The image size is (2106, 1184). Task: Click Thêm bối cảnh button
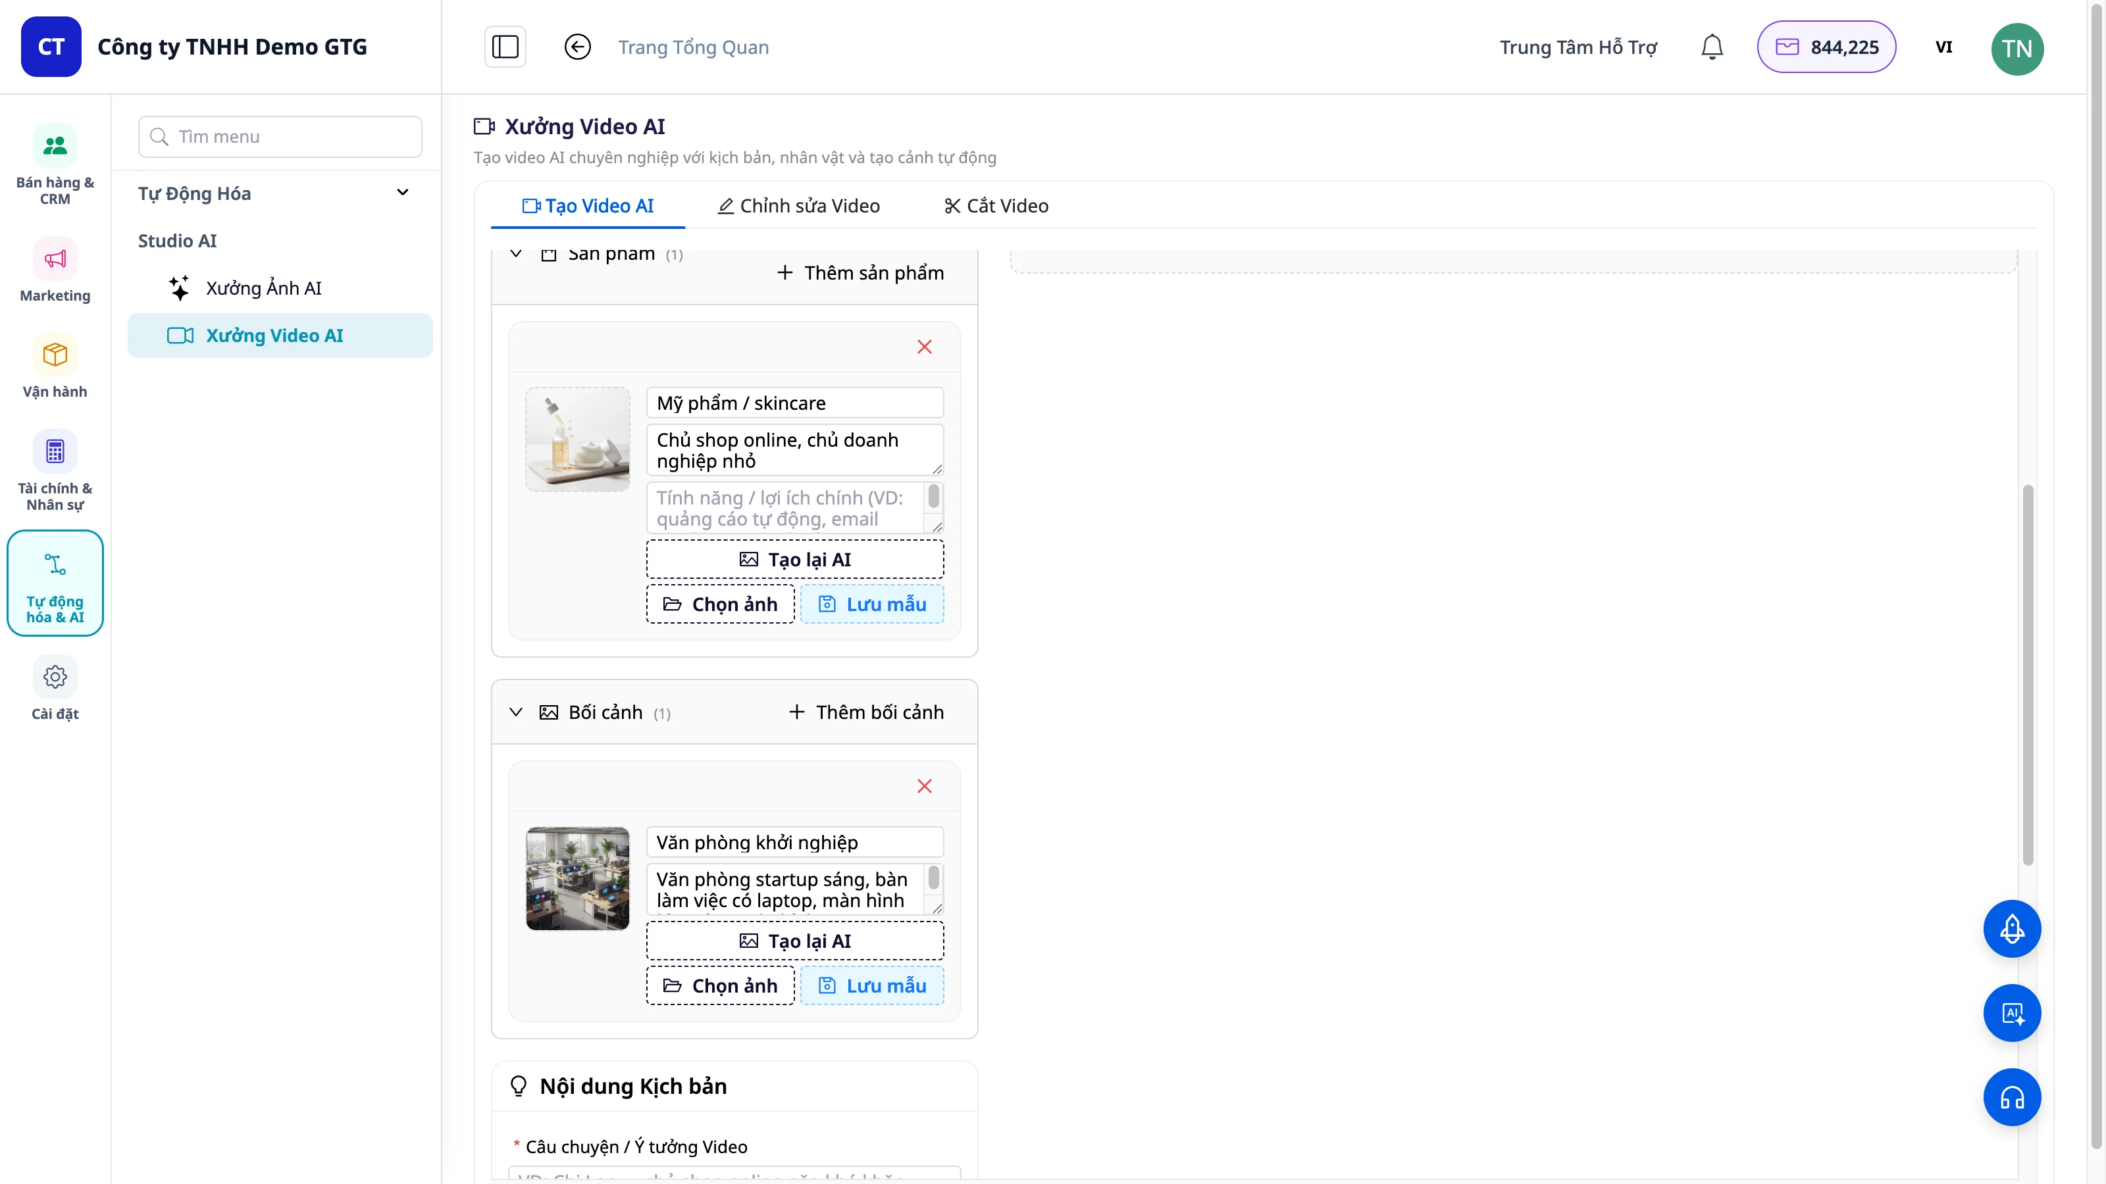[x=866, y=712]
